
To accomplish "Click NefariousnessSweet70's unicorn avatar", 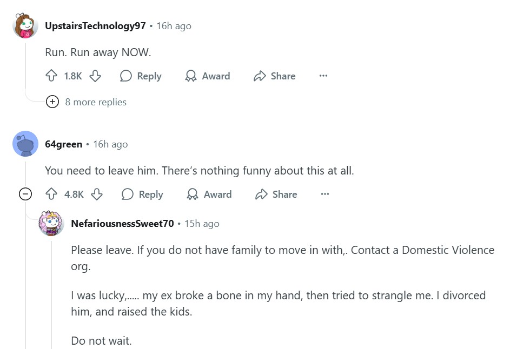I will 51,223.
